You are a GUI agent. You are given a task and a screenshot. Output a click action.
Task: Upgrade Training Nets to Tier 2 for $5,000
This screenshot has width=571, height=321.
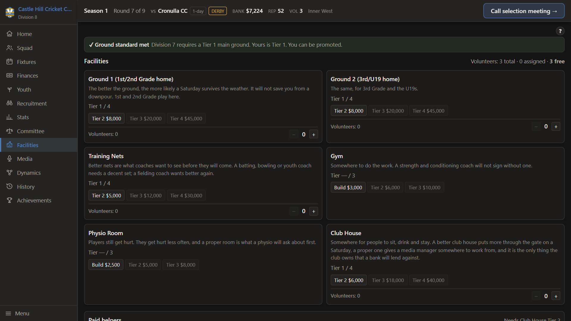pos(106,196)
